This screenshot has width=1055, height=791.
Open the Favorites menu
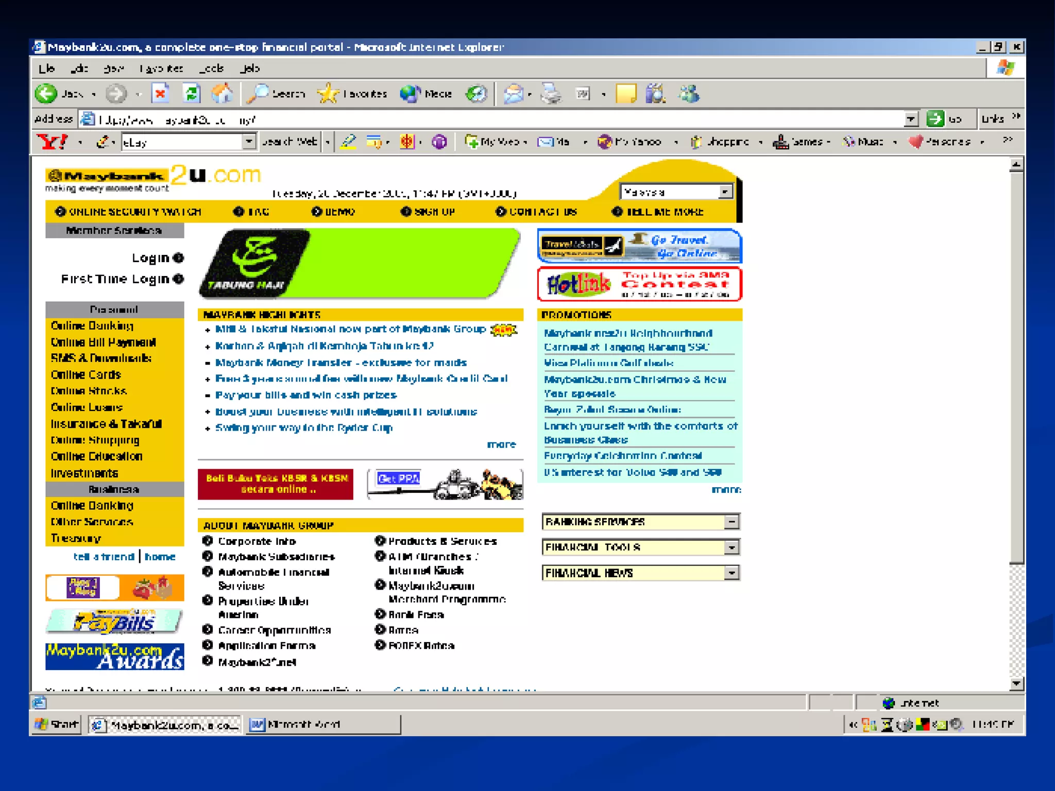[161, 68]
